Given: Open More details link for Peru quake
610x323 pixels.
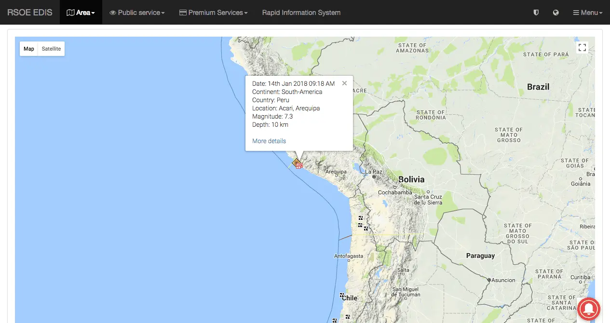Looking at the screenshot, I should click(x=269, y=141).
